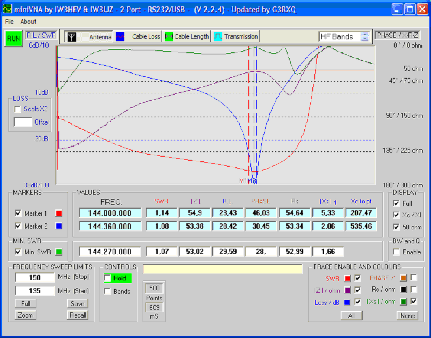This screenshot has width=431, height=338.
Task: Click the green Min. SWR color square
Action: coord(59,252)
